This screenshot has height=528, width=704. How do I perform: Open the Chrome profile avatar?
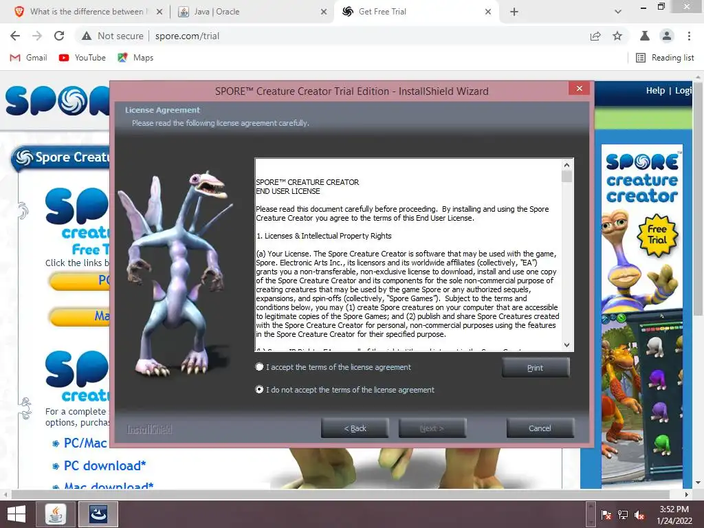tap(667, 36)
